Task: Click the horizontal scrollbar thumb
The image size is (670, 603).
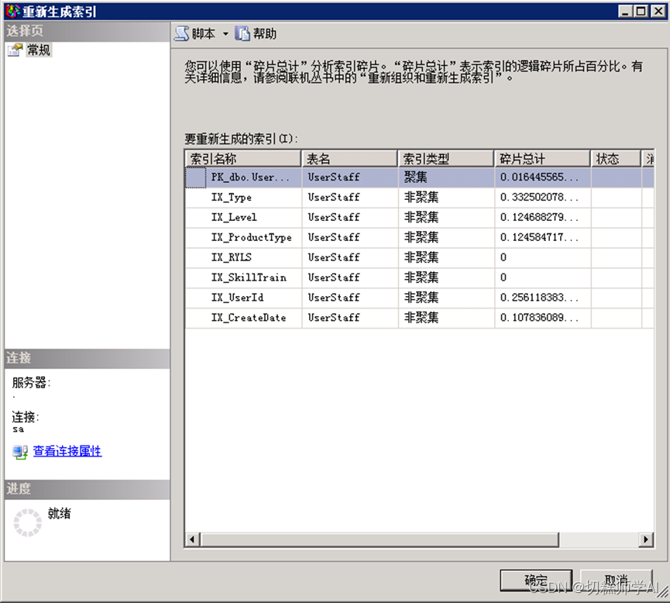Action: [x=380, y=539]
